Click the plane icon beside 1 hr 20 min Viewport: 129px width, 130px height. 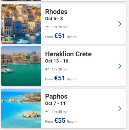pyautogui.click(x=47, y=69)
